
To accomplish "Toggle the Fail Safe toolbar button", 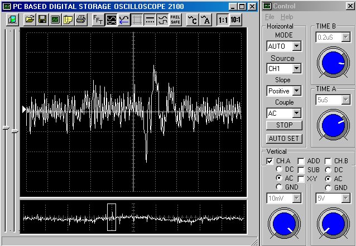I will point(175,20).
